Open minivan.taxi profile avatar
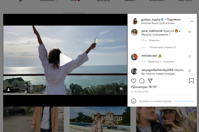Screen dimensions: 199x132 click(x=134, y=57)
